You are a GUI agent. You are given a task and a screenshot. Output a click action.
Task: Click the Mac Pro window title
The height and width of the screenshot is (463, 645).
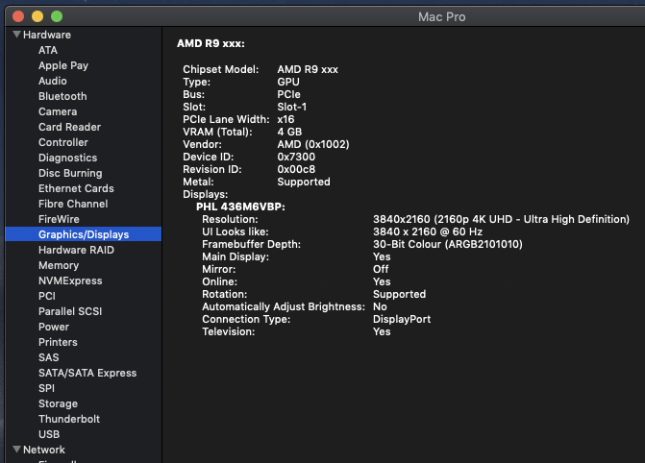442,17
